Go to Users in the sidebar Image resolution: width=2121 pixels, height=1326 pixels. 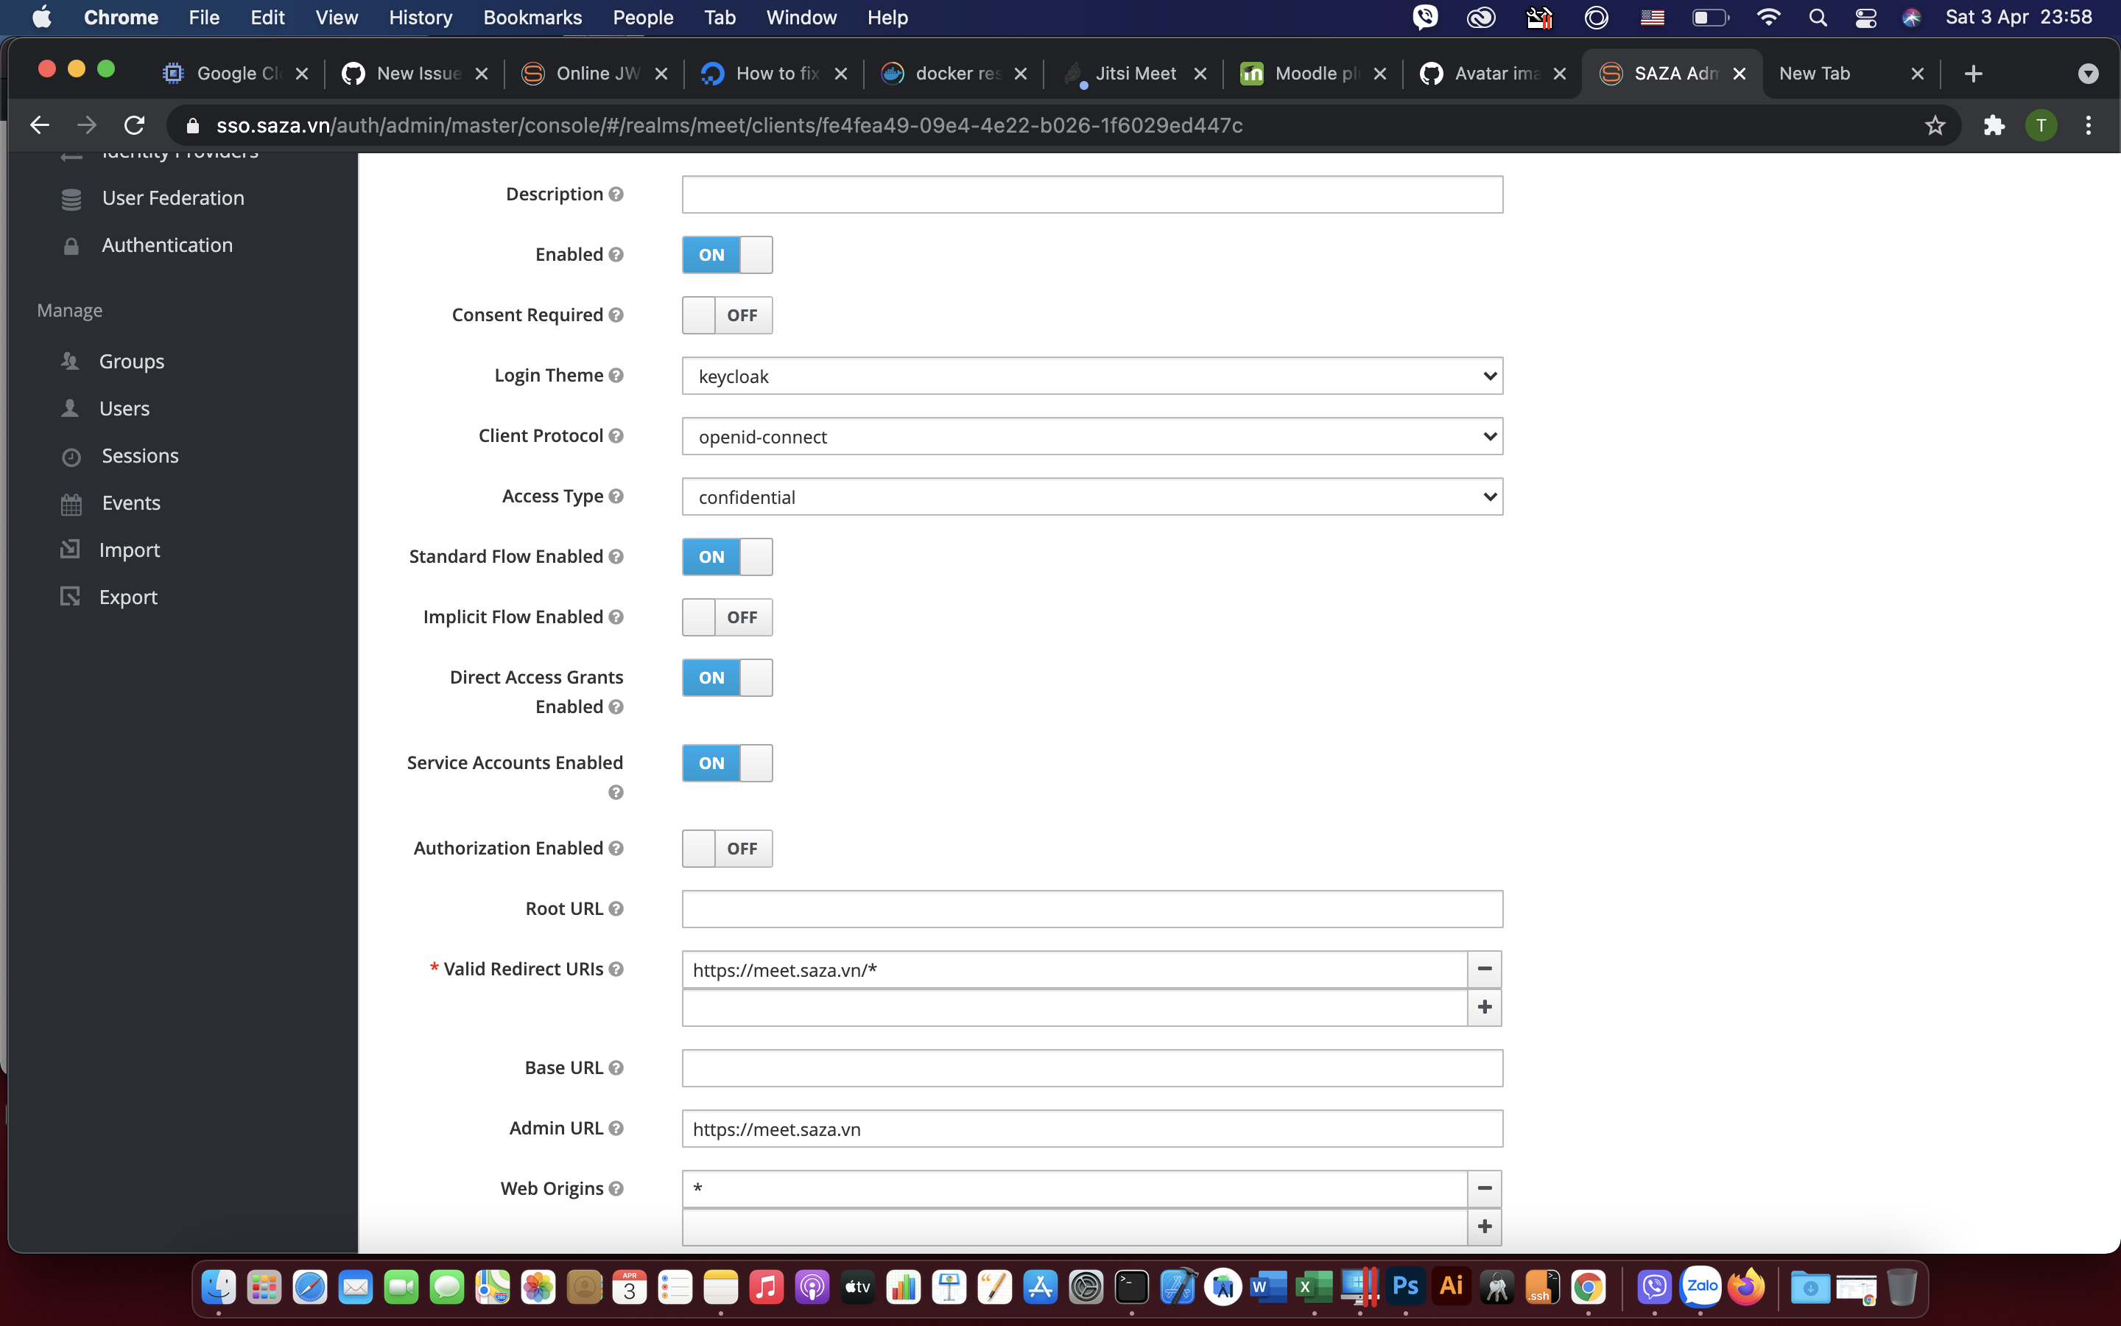(x=124, y=409)
